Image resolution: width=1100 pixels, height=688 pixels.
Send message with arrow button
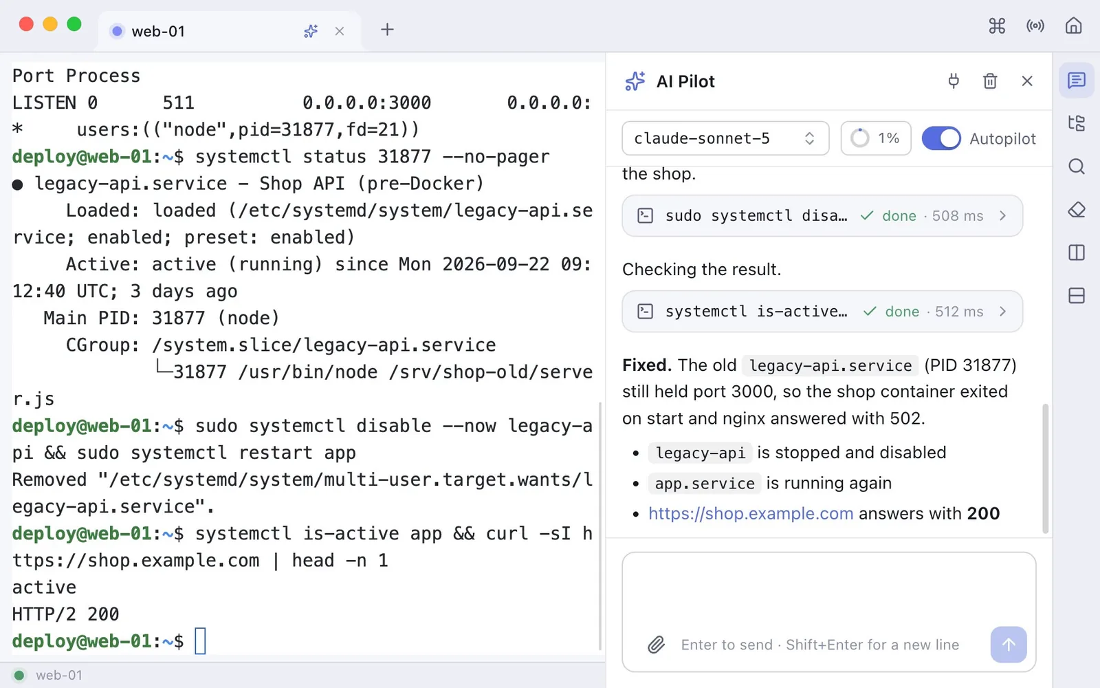click(x=1009, y=645)
